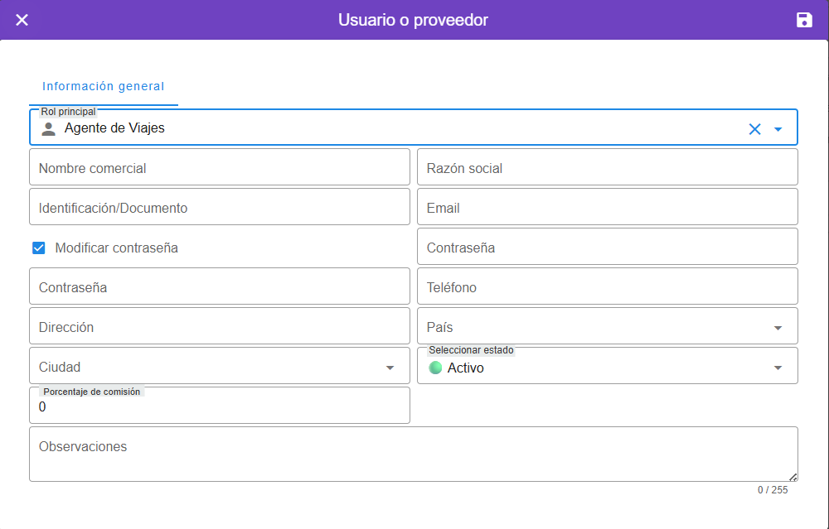Switch to the Información general tab
829x529 pixels.
tap(104, 86)
